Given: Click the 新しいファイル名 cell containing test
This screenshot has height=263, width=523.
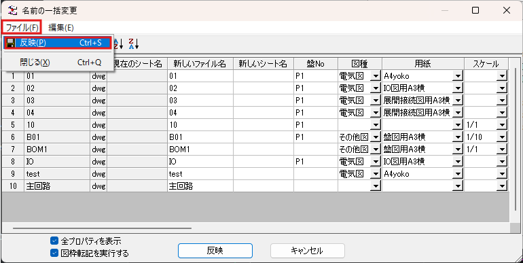Looking at the screenshot, I should (x=200, y=174).
